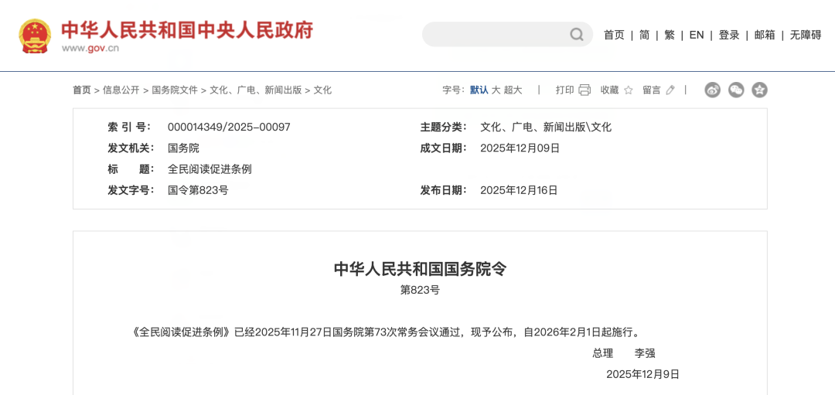Click the star icon next to 收藏
Screen dimensions: 835x395
click(629, 90)
